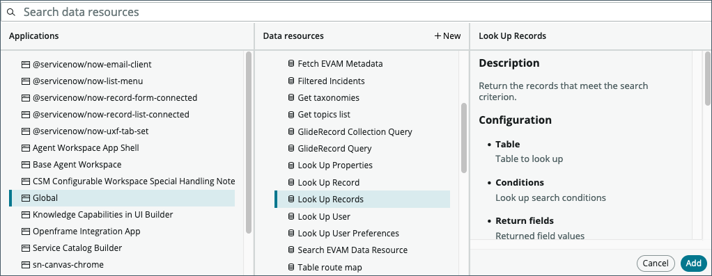Click database icon beside Filtered Incidents
The height and width of the screenshot is (276, 712).
pyautogui.click(x=291, y=81)
